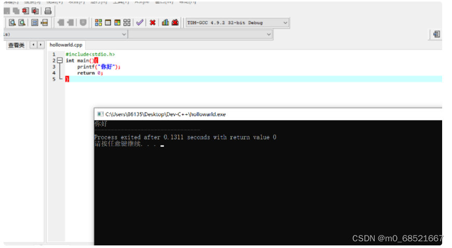Click the purple checkmark Syntax Check icon

[140, 22]
